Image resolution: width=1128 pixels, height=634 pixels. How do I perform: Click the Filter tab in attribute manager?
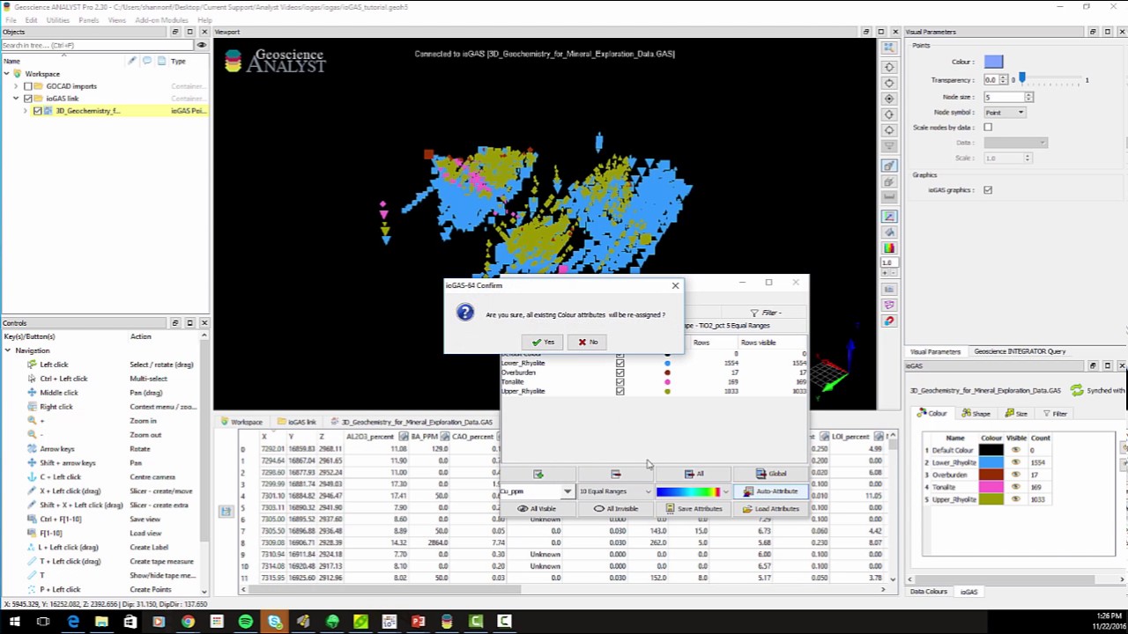pos(765,313)
